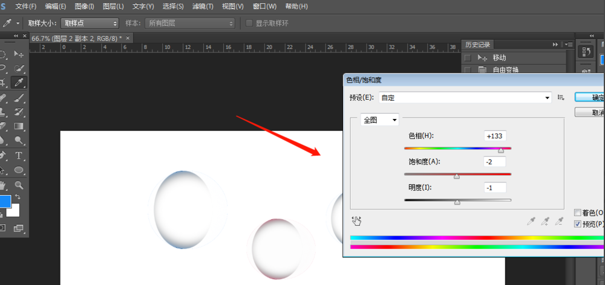Select the Hand tool
Screen dimensions: 605x285
coord(3,185)
